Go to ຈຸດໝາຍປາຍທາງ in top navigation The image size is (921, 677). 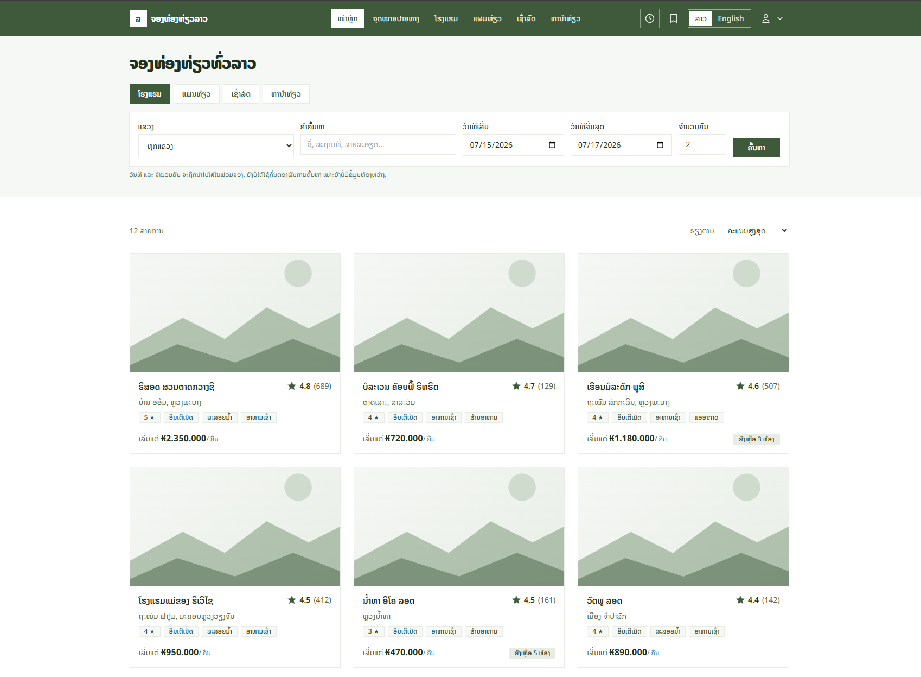pos(396,18)
